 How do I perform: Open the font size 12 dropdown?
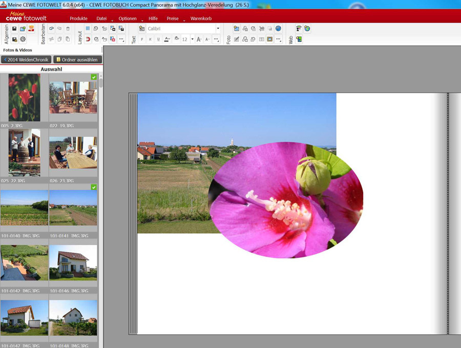(x=193, y=39)
